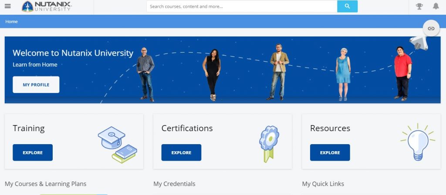
Task: Explore the Certifications section
Action: coord(181,152)
